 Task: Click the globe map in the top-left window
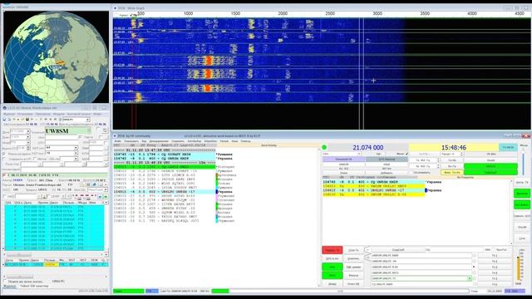(56, 57)
